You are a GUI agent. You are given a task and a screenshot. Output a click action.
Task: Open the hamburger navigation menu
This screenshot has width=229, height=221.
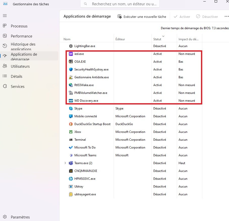[5, 16]
